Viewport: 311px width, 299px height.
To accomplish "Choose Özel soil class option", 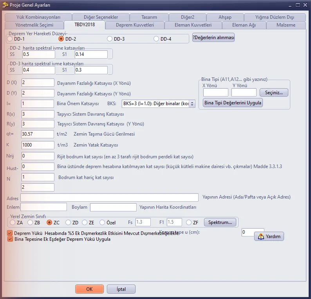I will click(x=102, y=222).
